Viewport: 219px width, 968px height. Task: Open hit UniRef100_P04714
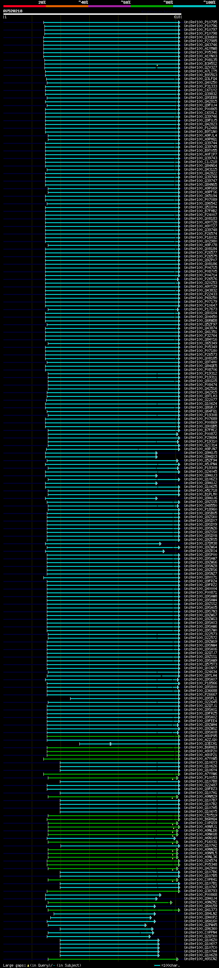201,275
